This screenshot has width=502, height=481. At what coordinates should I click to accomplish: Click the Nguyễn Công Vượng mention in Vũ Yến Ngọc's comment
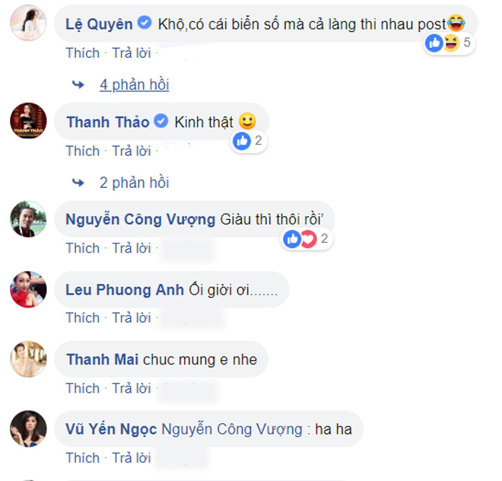pos(232,430)
